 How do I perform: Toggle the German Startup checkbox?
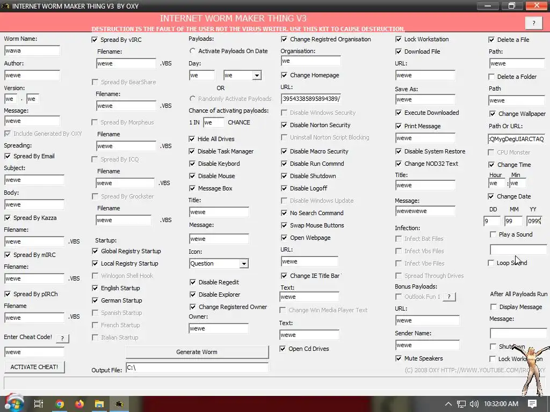[x=95, y=300]
